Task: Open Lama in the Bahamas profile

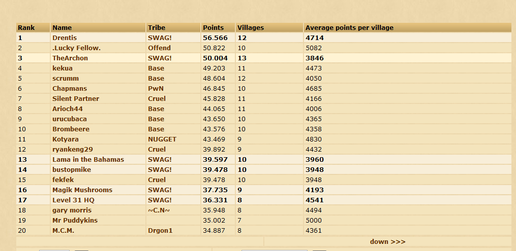Action: coord(88,159)
